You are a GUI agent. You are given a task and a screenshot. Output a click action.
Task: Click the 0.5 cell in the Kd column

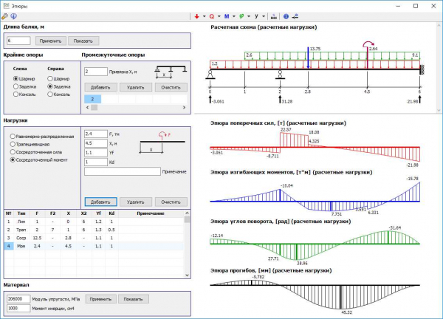(x=111, y=230)
